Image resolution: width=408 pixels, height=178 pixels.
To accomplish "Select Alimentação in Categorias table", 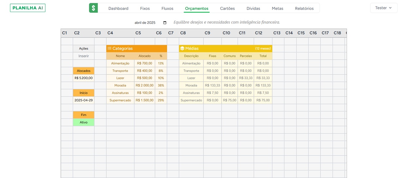I will (x=120, y=63).
